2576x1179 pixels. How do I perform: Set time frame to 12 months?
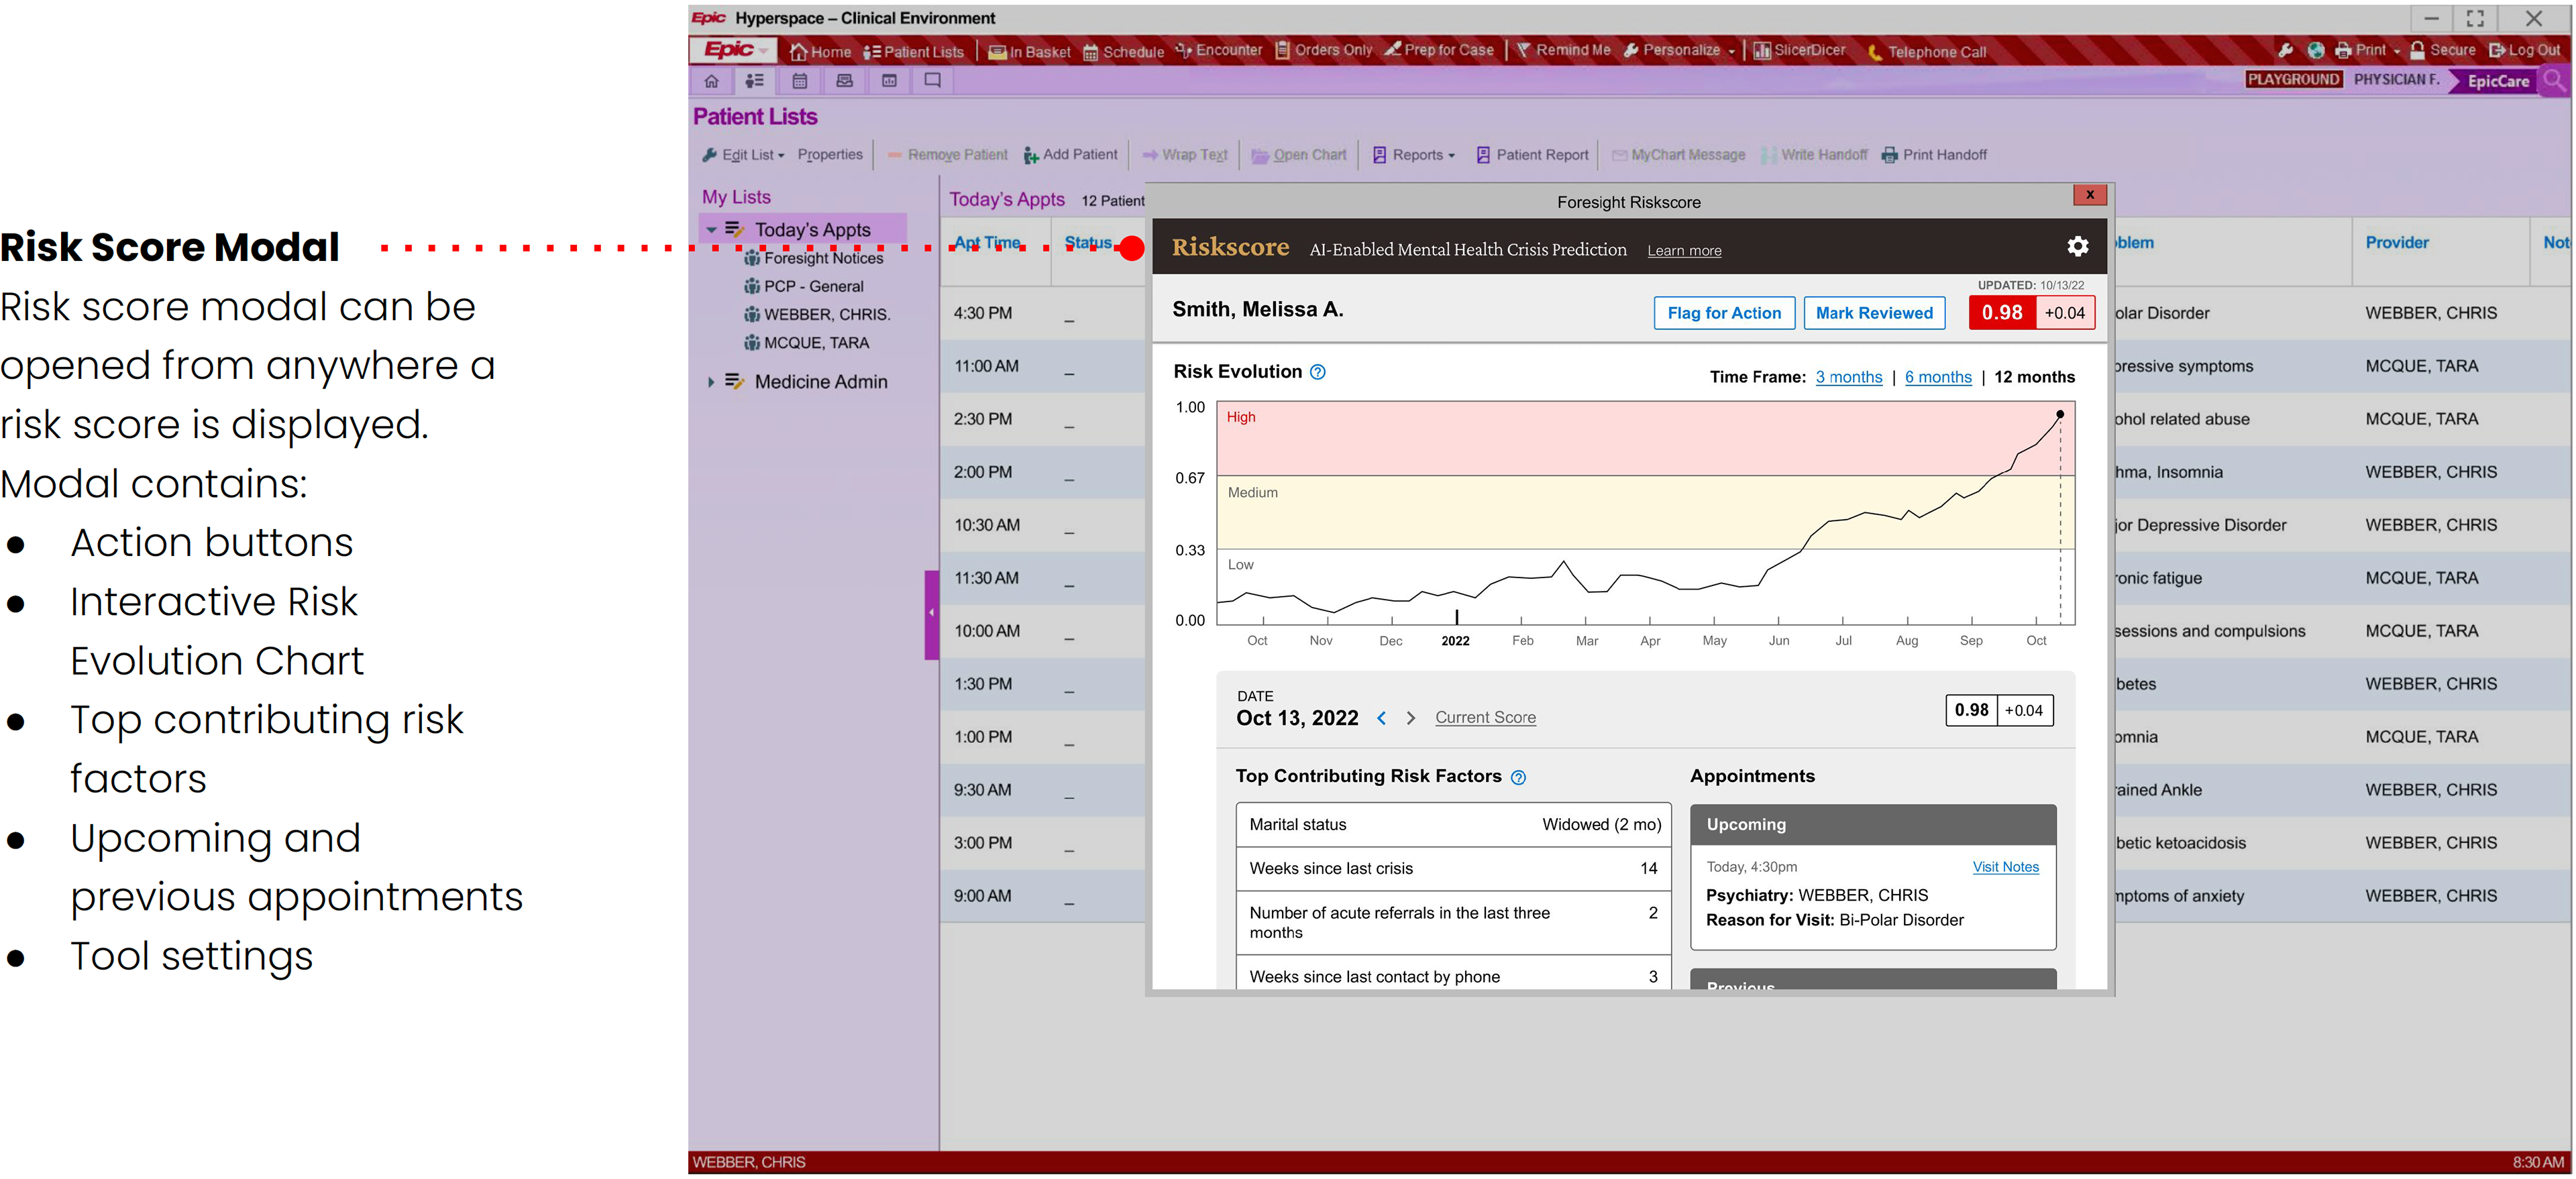point(2034,377)
